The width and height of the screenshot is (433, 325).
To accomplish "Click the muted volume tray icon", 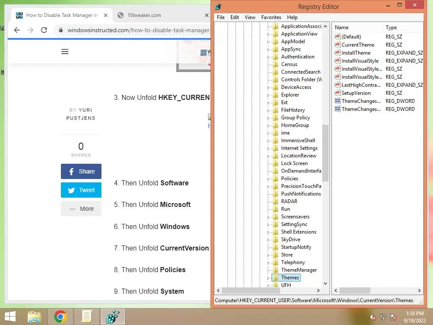I will pyautogui.click(x=373, y=317).
